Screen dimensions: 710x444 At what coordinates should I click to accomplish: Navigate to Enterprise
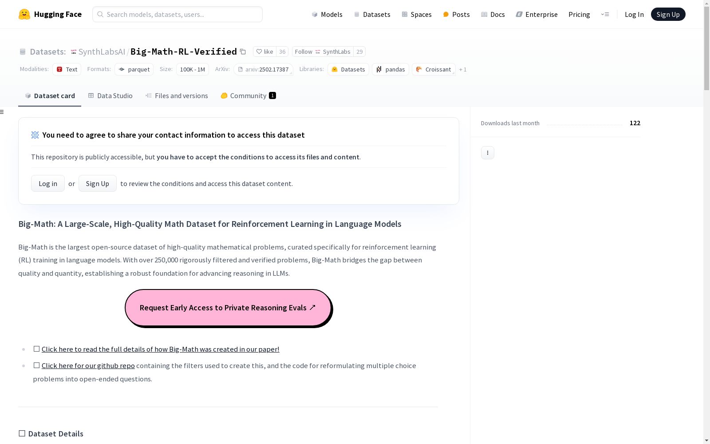coord(537,14)
